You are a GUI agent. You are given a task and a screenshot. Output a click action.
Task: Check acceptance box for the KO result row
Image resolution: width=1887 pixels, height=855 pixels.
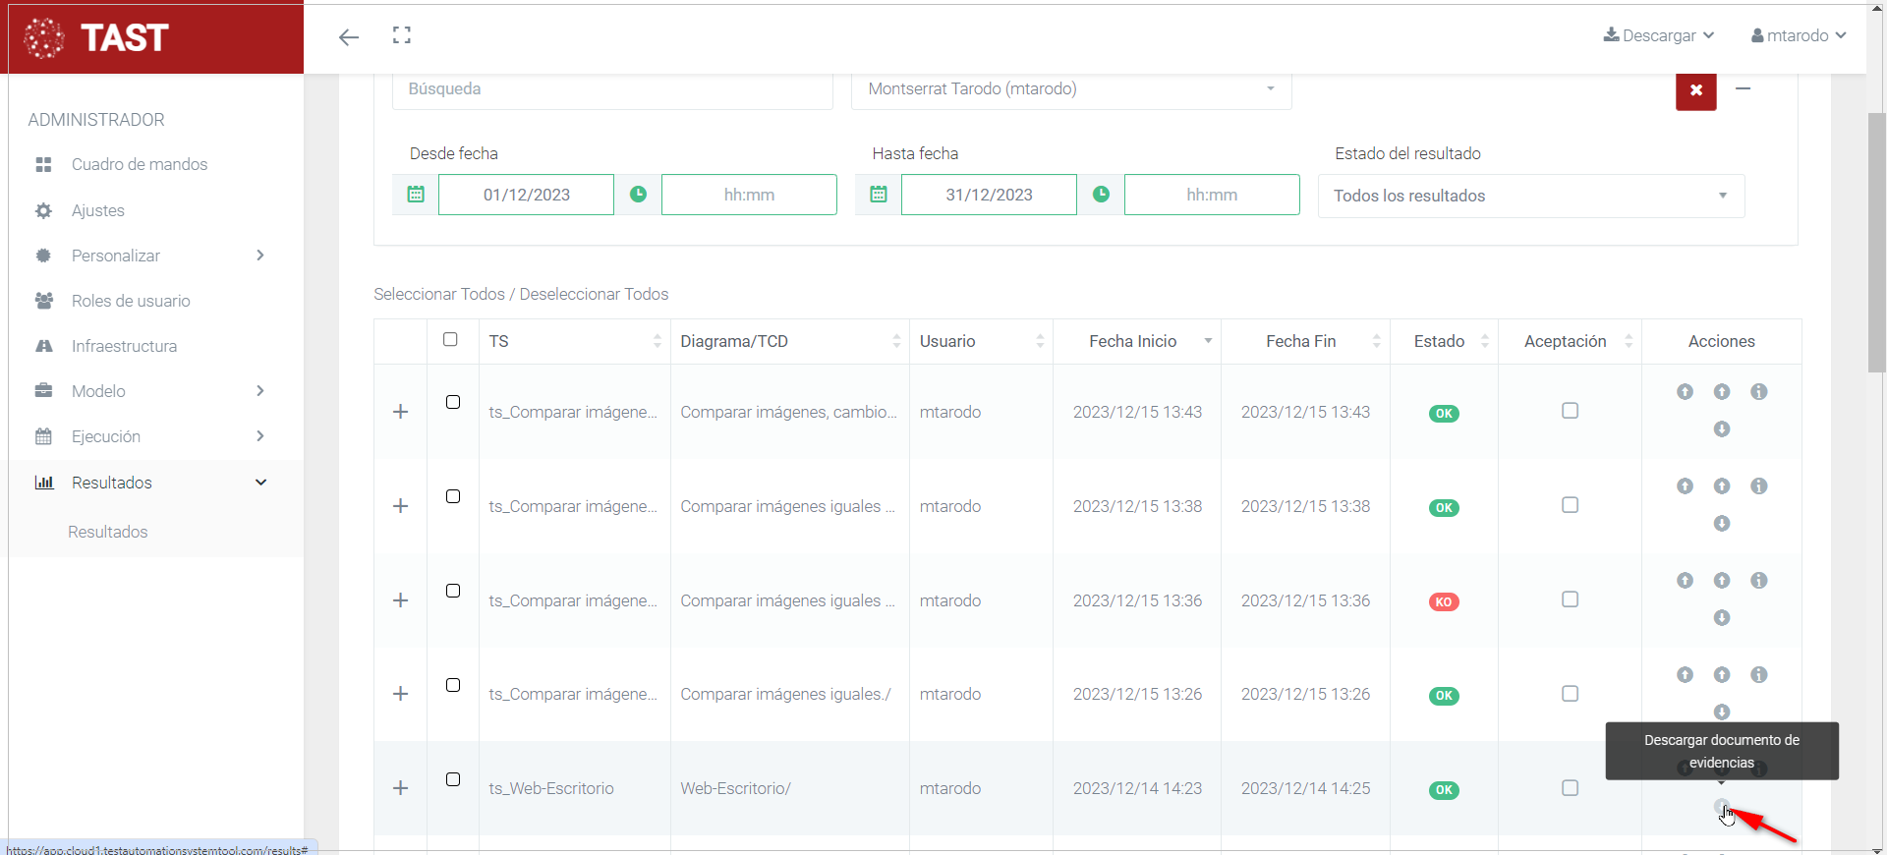pos(1570,599)
